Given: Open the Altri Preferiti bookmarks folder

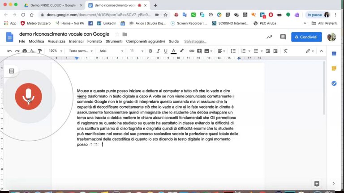Looking at the screenshot, I should pyautogui.click(x=324, y=23).
